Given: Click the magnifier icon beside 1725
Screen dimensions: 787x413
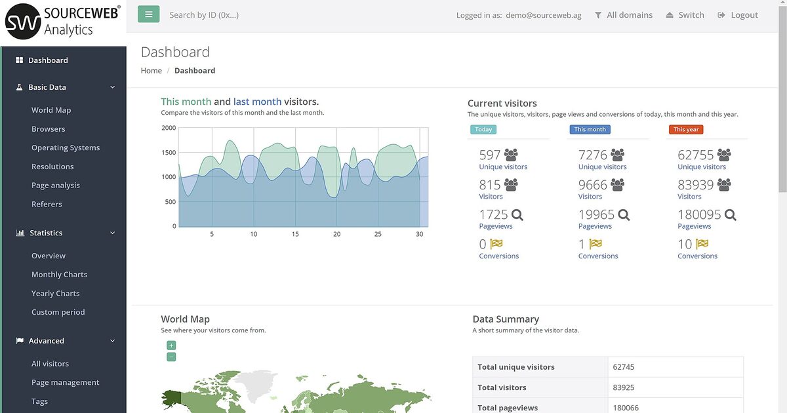Looking at the screenshot, I should [517, 214].
